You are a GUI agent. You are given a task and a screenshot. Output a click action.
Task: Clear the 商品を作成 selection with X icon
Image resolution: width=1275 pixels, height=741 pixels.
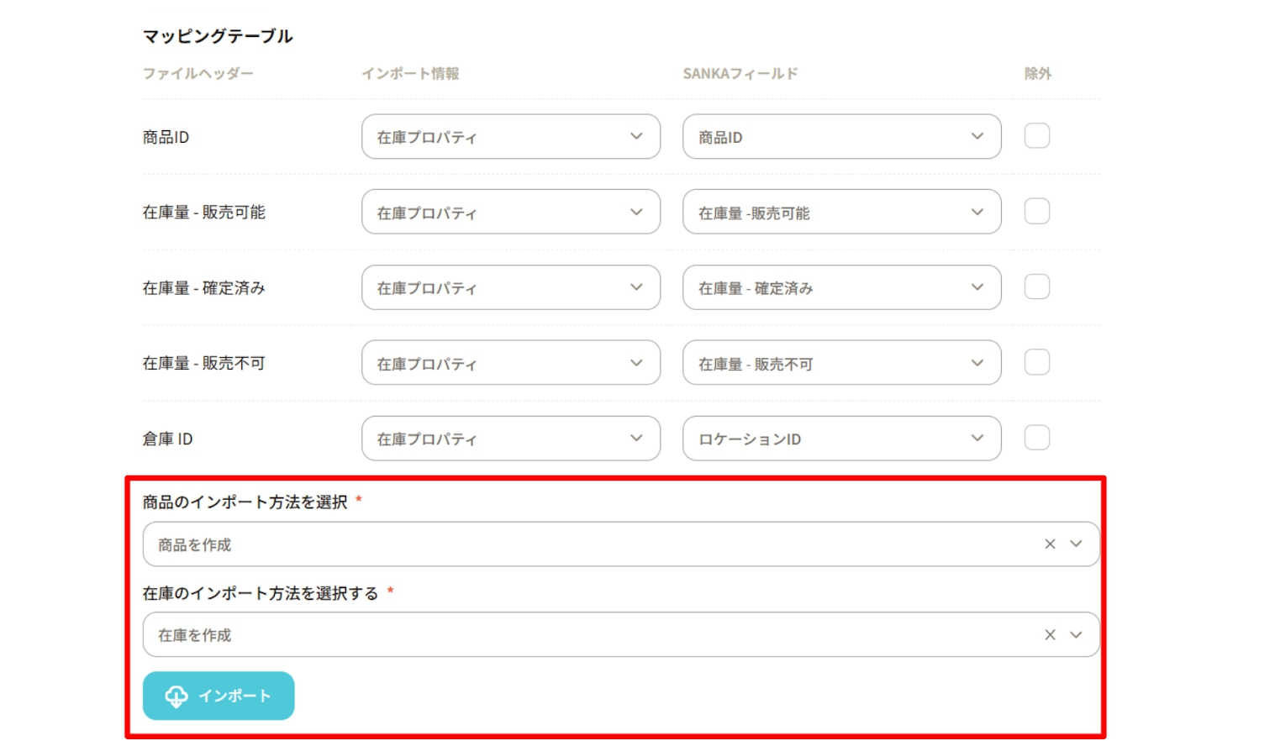1050,544
